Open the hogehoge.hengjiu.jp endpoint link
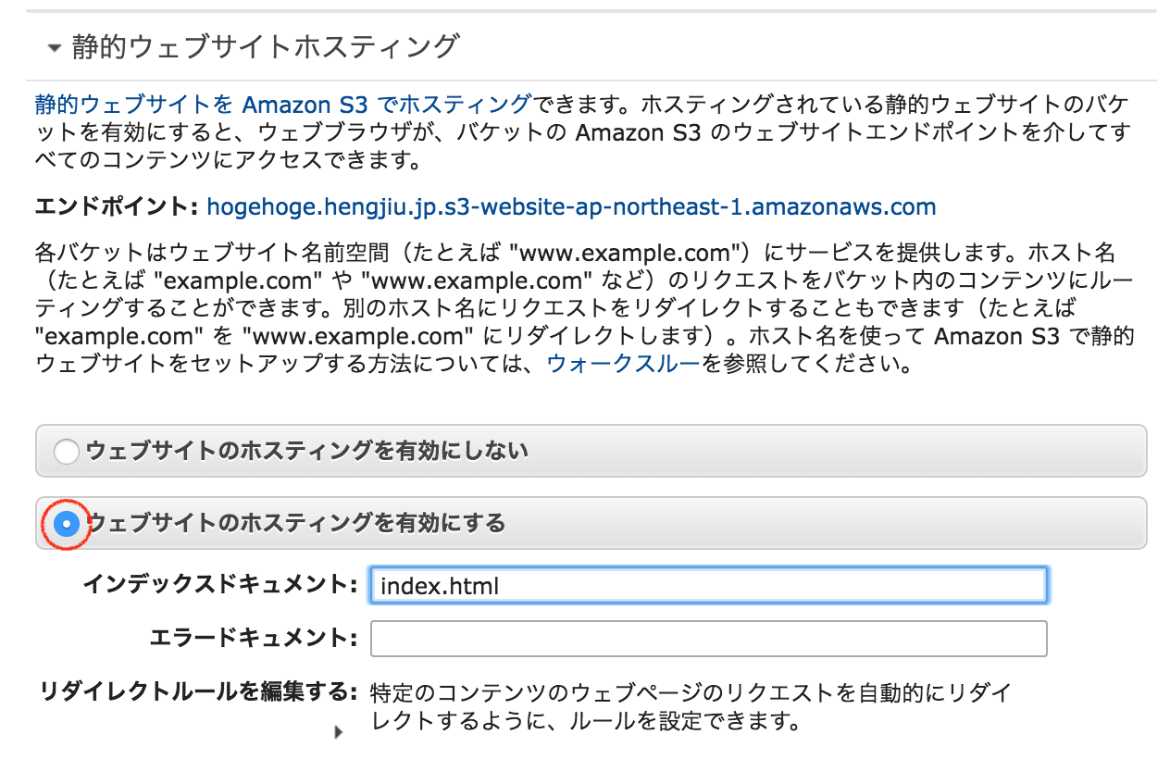Image resolution: width=1170 pixels, height=759 pixels. click(x=571, y=205)
